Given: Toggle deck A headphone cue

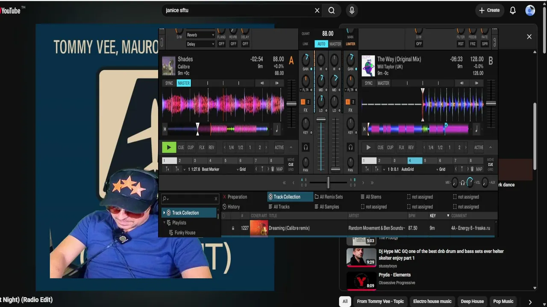Looking at the screenshot, I should point(306,148).
